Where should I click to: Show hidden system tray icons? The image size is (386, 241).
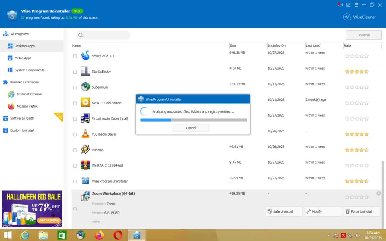pos(329,235)
